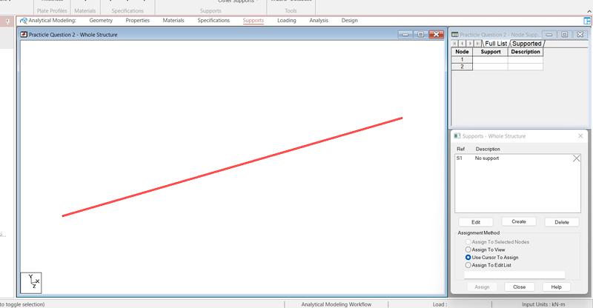Click the Create button to add support
This screenshot has width=593, height=308.
[x=519, y=222]
